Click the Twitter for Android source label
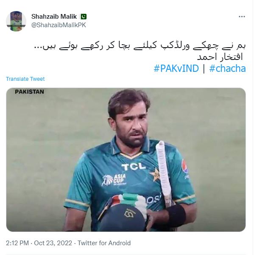 (x=104, y=243)
